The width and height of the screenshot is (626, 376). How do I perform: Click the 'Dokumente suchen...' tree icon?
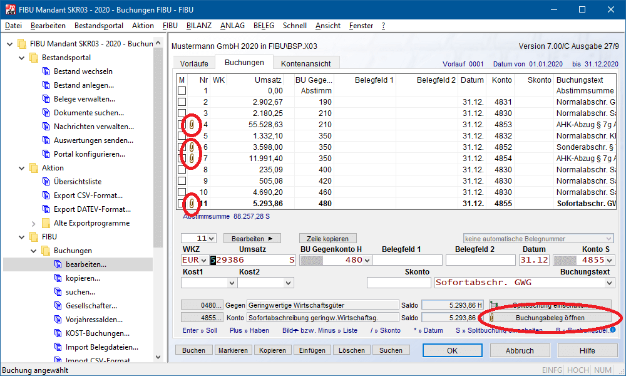(x=46, y=113)
